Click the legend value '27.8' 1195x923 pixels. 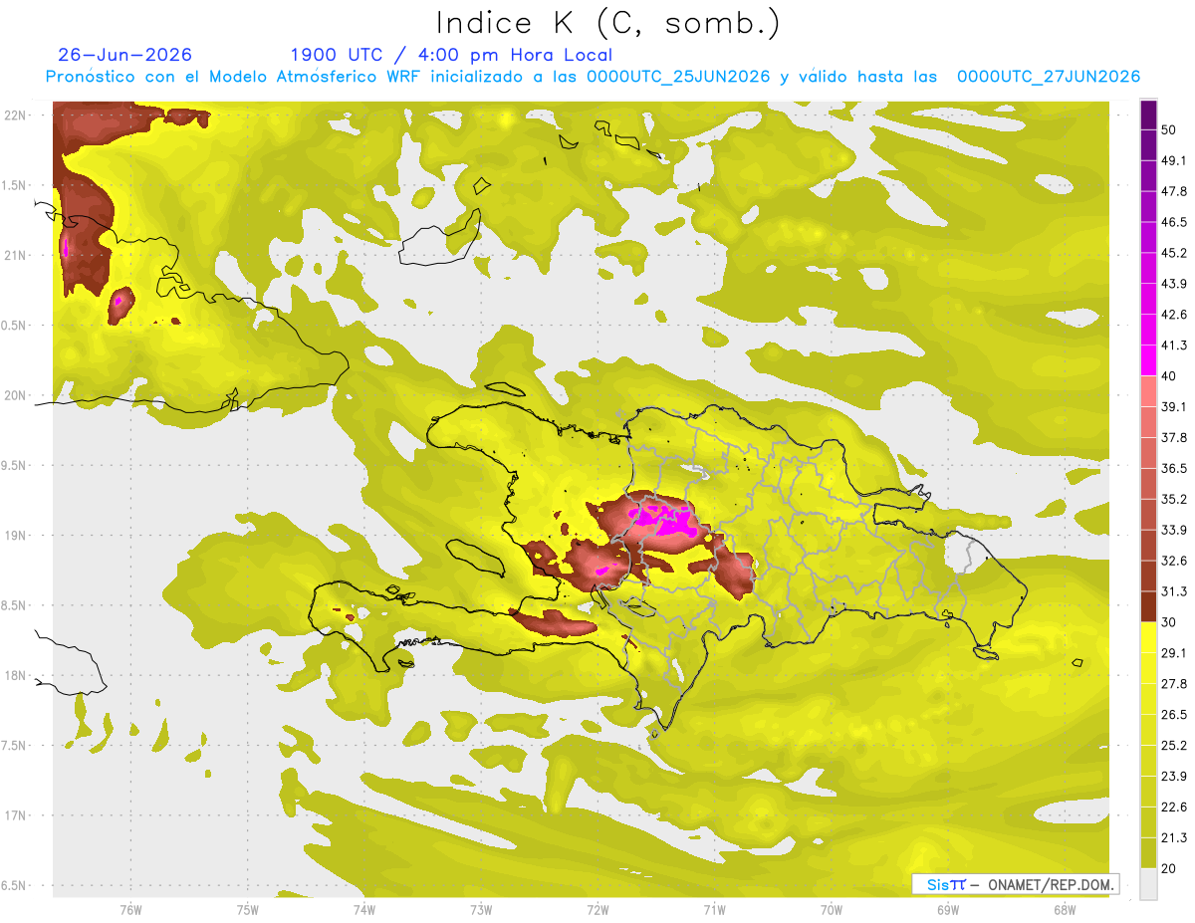pyautogui.click(x=1173, y=684)
